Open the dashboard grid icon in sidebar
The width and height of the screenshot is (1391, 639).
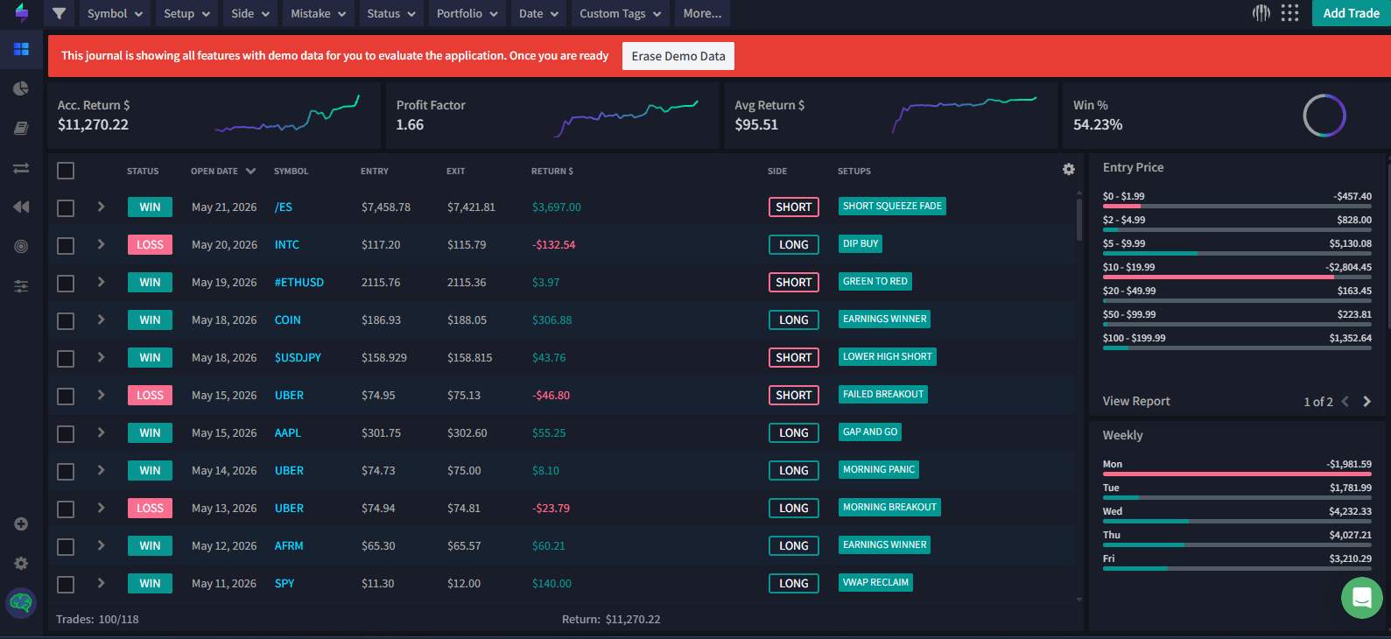coord(21,49)
